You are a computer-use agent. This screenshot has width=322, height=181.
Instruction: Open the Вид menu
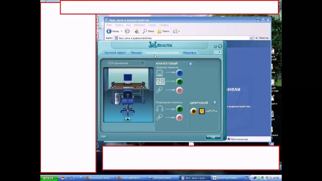pyautogui.click(x=128, y=25)
